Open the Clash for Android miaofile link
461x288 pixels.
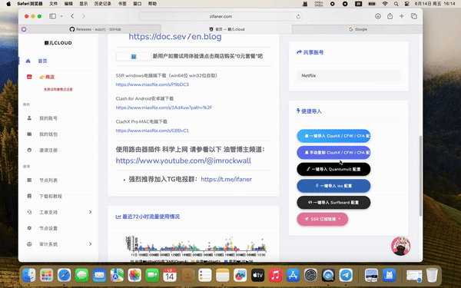click(x=164, y=108)
